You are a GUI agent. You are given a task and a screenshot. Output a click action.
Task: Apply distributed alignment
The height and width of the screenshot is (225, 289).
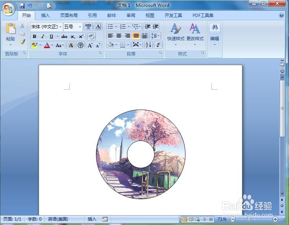tap(144, 35)
